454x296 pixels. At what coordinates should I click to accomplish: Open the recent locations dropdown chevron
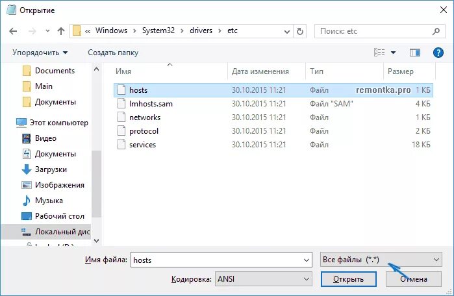click(47, 31)
